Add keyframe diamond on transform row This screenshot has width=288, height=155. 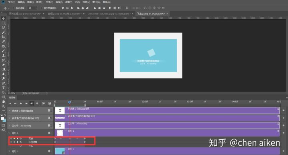pos(14,138)
